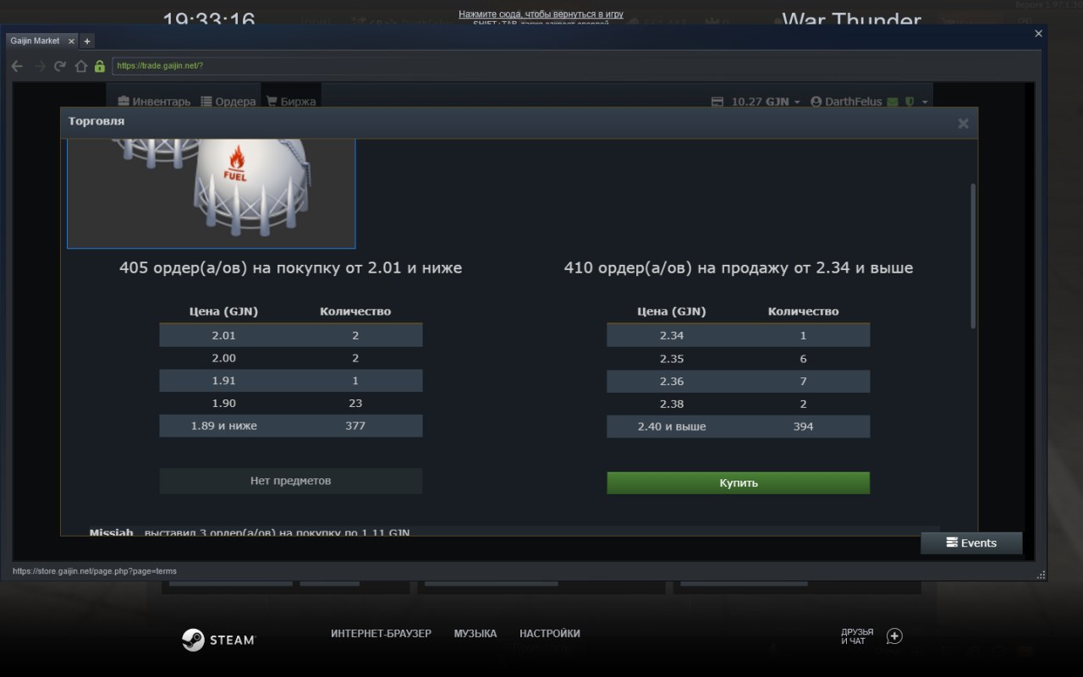Open the Events panel button
The width and height of the screenshot is (1083, 677).
[x=971, y=542]
